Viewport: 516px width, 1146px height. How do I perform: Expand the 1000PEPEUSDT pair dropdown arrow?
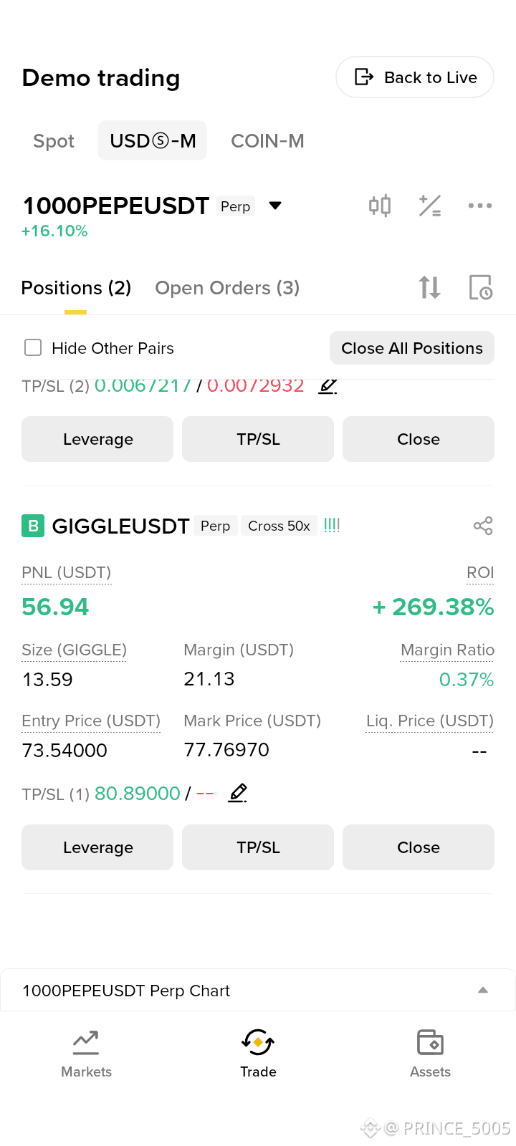(x=275, y=206)
